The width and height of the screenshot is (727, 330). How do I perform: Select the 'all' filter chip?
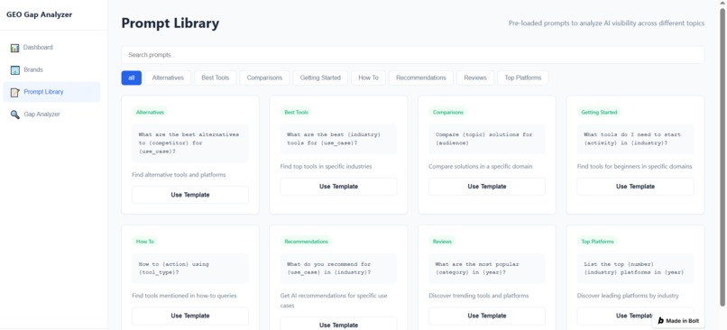[x=131, y=78]
